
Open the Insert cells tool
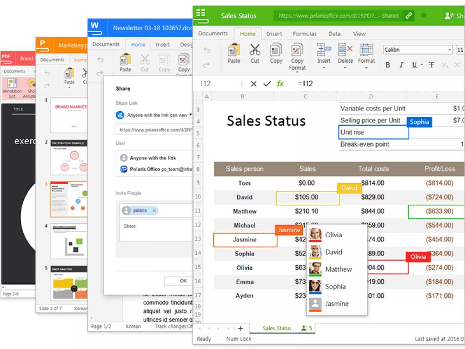coord(323,52)
